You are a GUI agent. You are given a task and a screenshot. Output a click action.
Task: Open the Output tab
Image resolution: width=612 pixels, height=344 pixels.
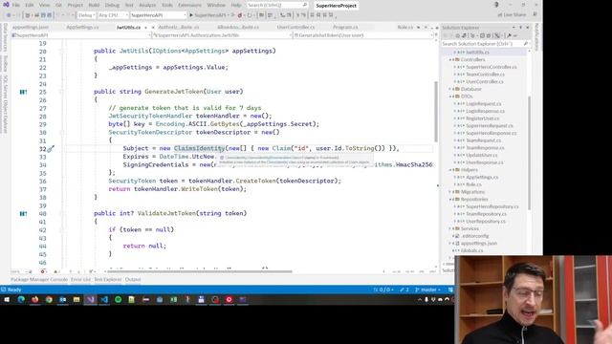pyautogui.click(x=133, y=280)
